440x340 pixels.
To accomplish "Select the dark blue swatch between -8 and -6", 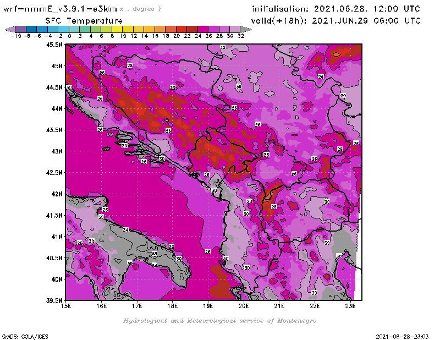I will 31,30.
